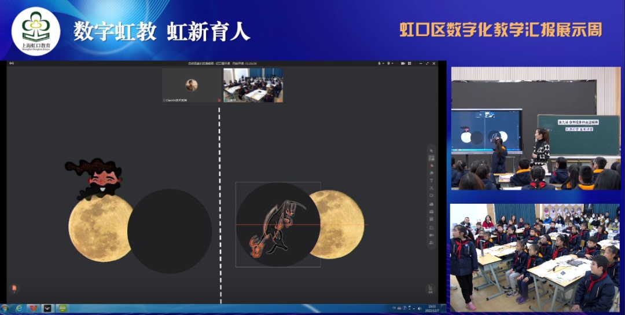Click the volume icon in the system tray
The width and height of the screenshot is (625, 315).
point(420,309)
